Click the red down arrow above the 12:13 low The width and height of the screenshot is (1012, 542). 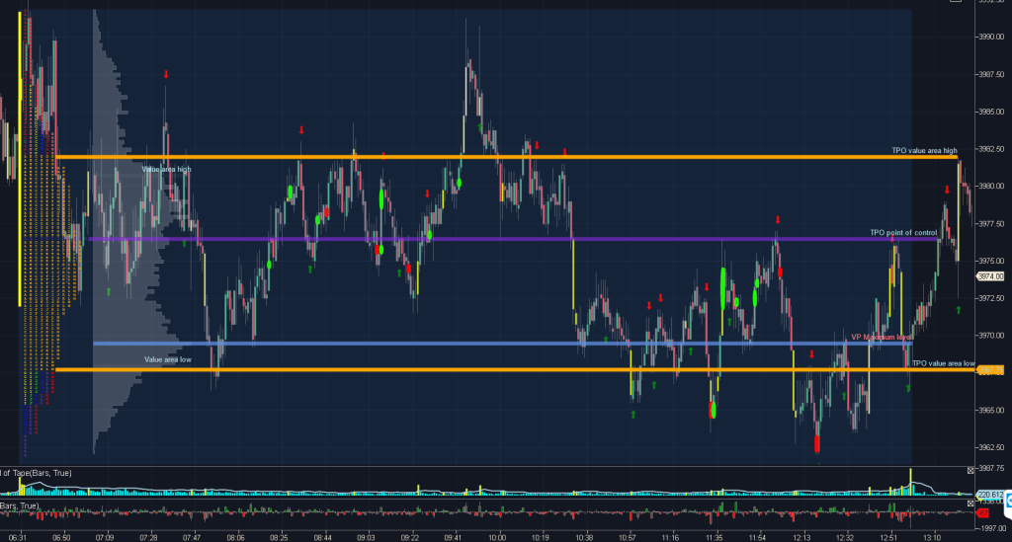(x=811, y=353)
